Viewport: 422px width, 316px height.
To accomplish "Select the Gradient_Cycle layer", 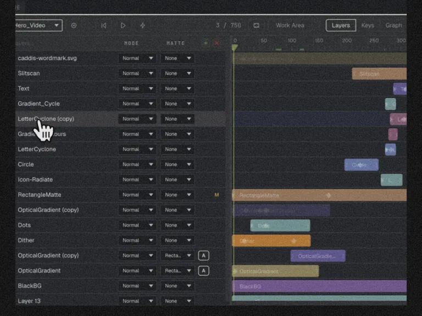I will (x=38, y=104).
